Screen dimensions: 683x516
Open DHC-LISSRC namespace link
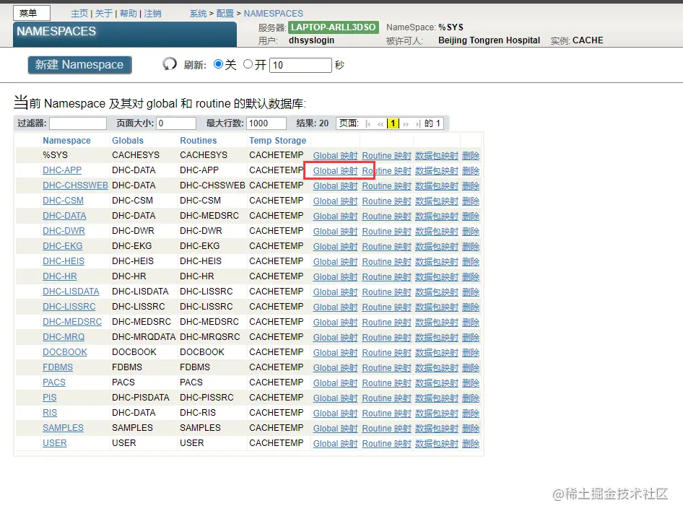pyautogui.click(x=69, y=307)
